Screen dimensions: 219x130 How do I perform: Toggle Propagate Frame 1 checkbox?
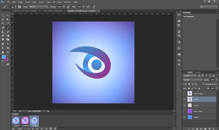203,84
